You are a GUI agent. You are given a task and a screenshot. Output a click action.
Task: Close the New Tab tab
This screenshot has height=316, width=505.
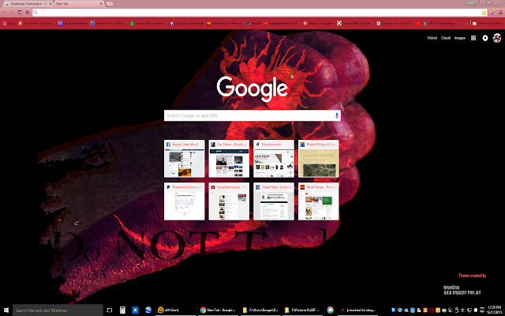click(x=101, y=4)
